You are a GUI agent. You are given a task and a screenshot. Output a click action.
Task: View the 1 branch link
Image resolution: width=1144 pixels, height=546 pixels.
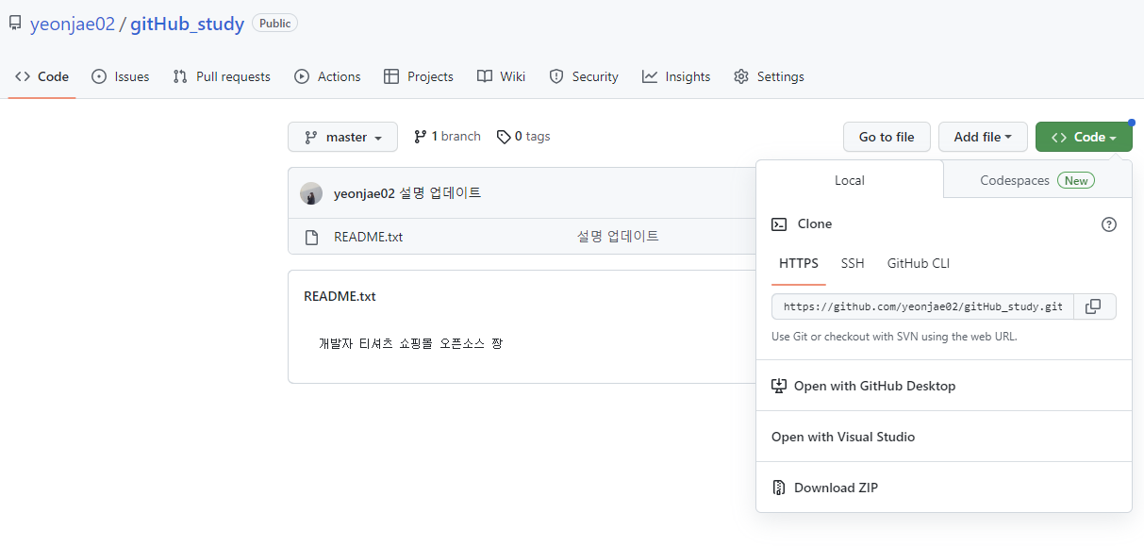point(447,137)
